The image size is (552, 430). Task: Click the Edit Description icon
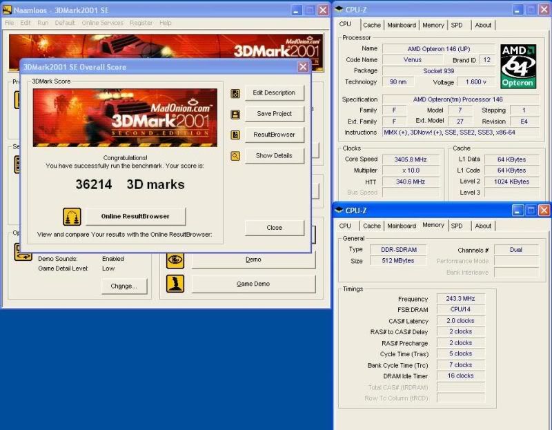(x=235, y=93)
